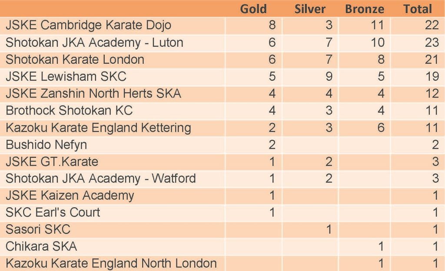Click the Bronze column header
Image resolution: width=445 pixels, height=271 pixels.
(x=365, y=9)
